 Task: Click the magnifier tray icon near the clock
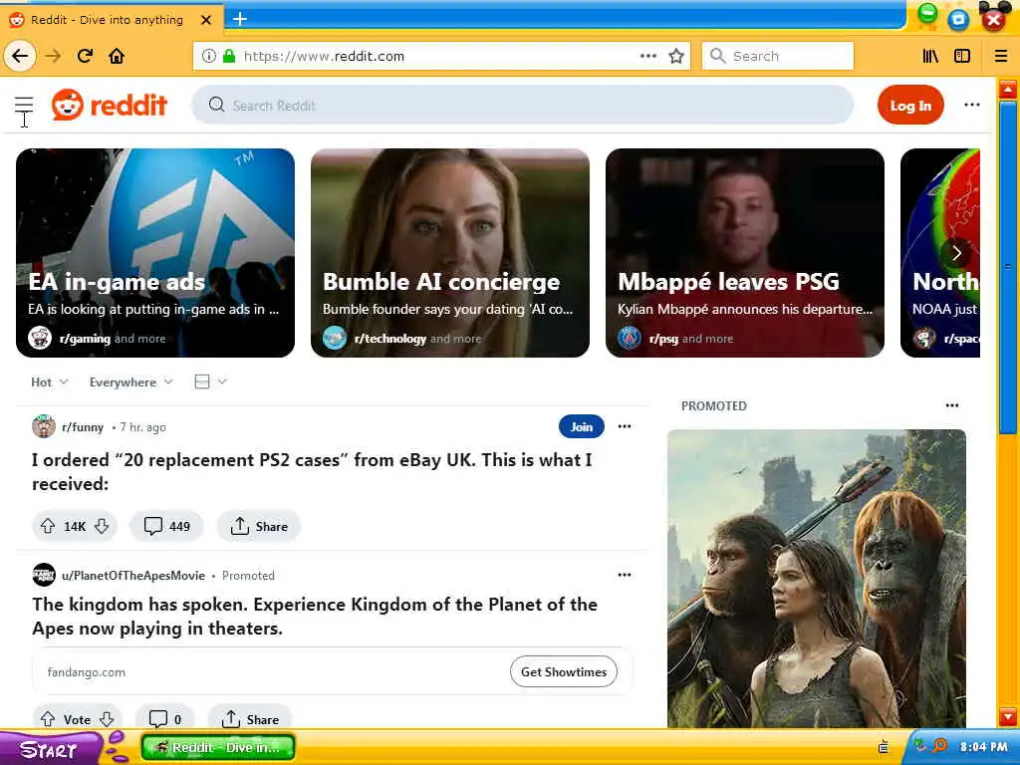tap(939, 746)
